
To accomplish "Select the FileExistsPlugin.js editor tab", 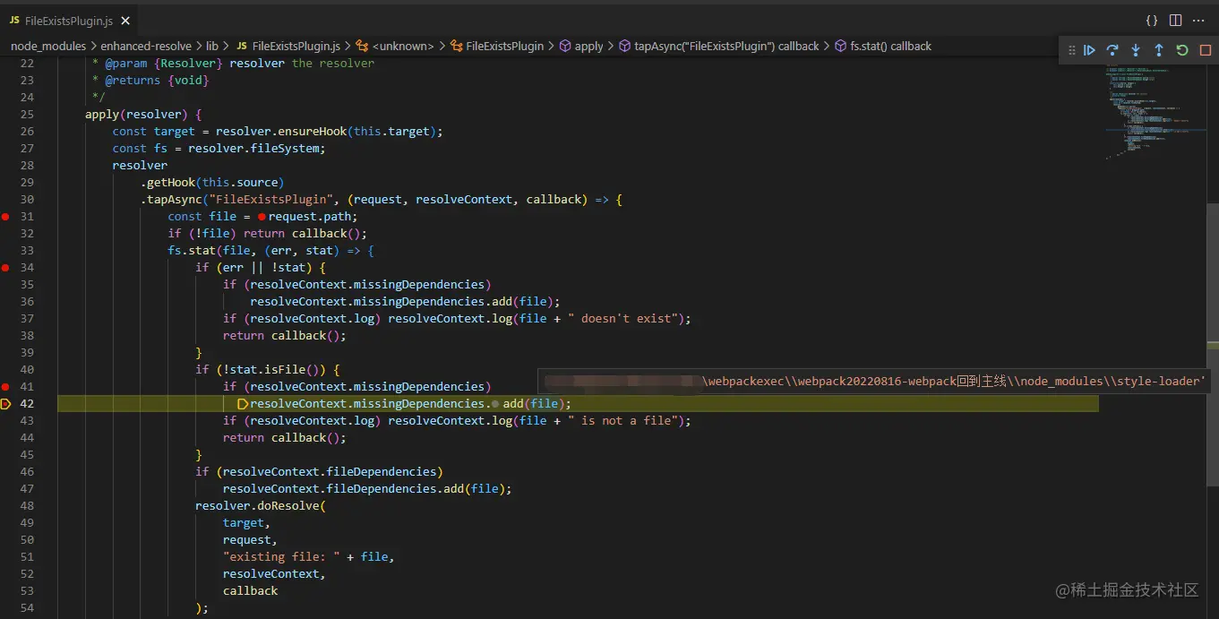I will pos(68,20).
